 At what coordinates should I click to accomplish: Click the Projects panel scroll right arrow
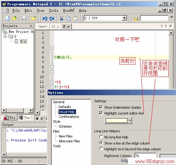[31, 110]
